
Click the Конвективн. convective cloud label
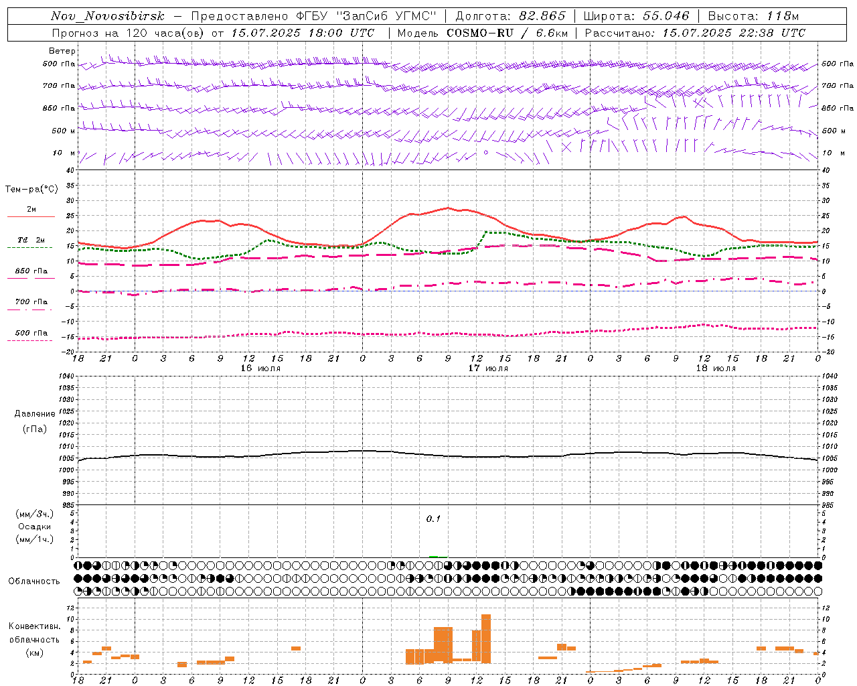coord(35,626)
